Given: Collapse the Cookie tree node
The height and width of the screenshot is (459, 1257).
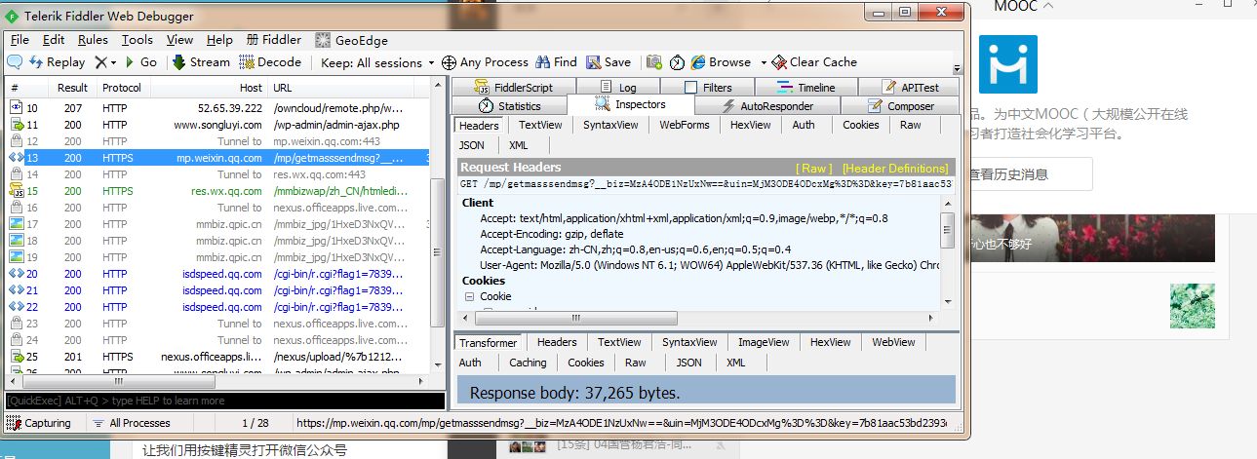Looking at the screenshot, I should coord(469,296).
